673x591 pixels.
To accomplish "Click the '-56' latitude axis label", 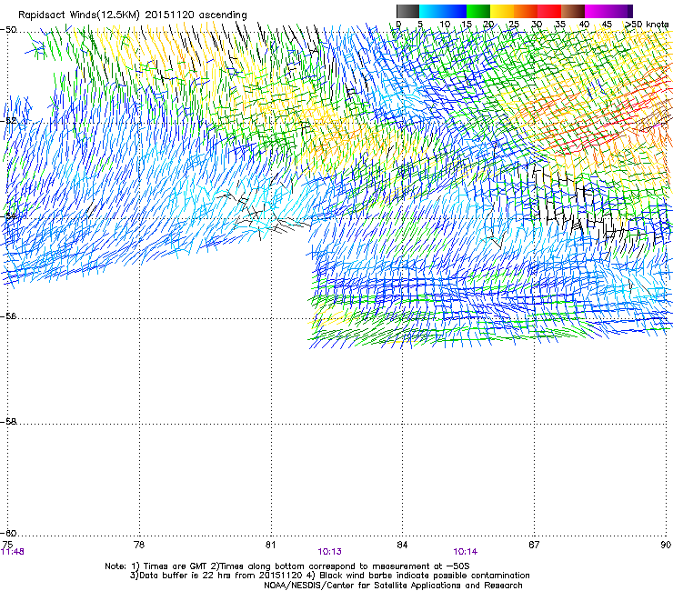I will pyautogui.click(x=8, y=316).
